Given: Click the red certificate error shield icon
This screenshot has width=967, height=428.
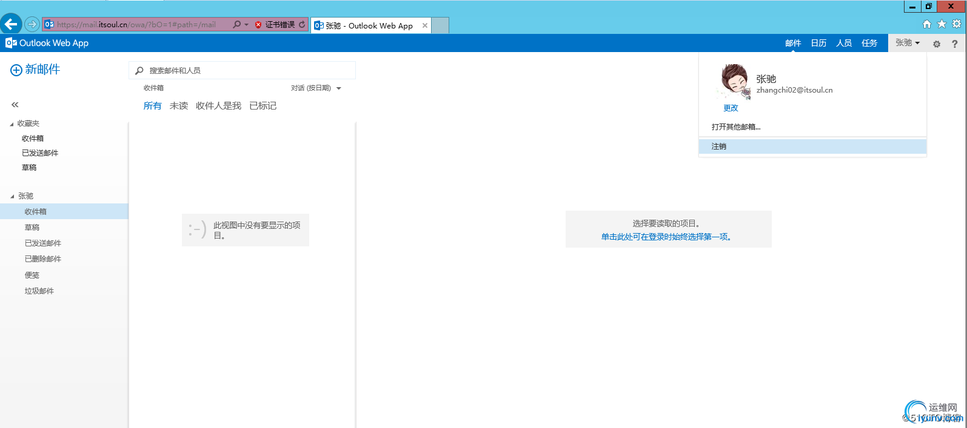Looking at the screenshot, I should point(258,25).
